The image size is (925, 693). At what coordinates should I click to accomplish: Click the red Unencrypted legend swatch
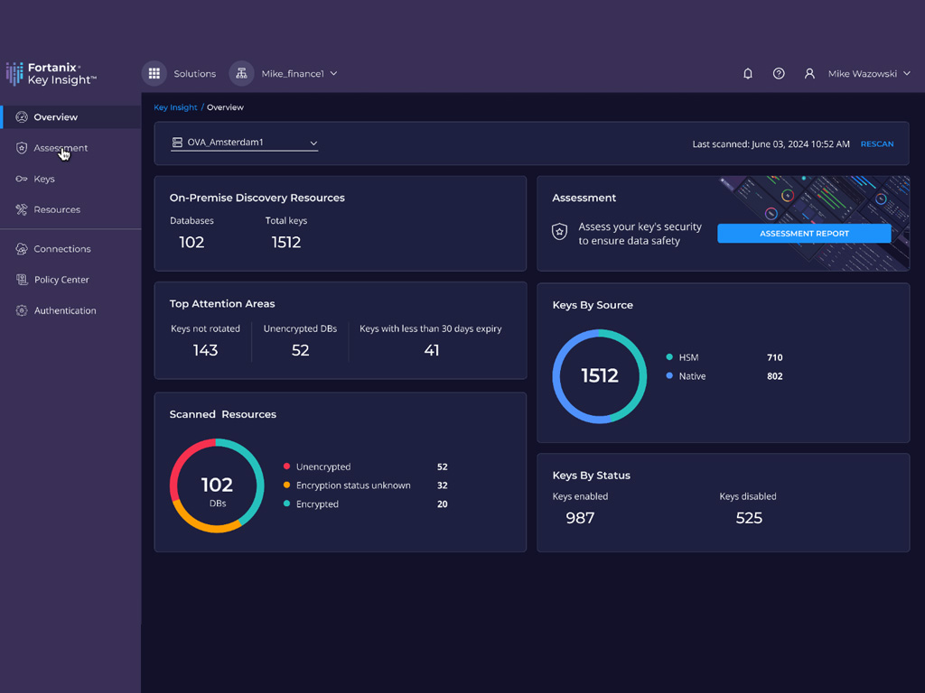[x=286, y=467]
